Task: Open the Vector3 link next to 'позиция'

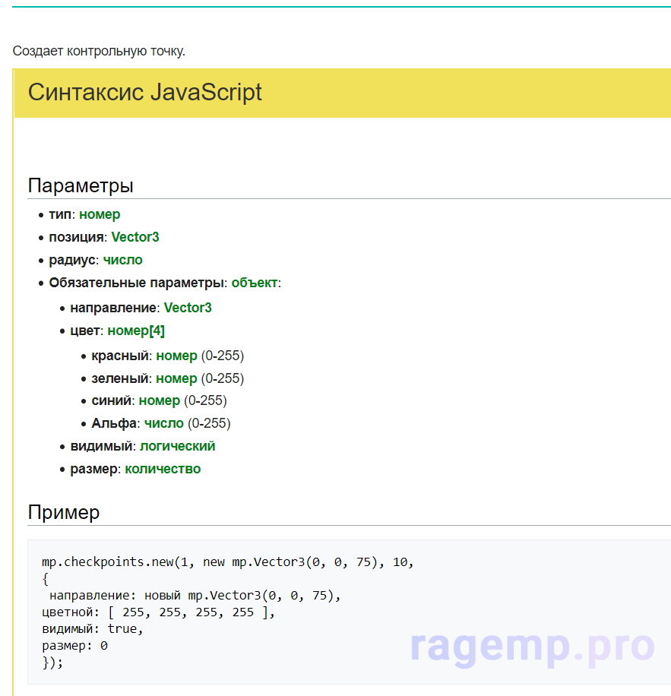Action: tap(135, 237)
